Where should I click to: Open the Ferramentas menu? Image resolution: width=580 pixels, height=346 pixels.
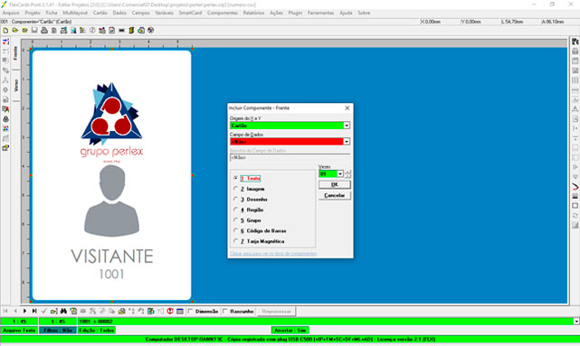click(x=320, y=13)
